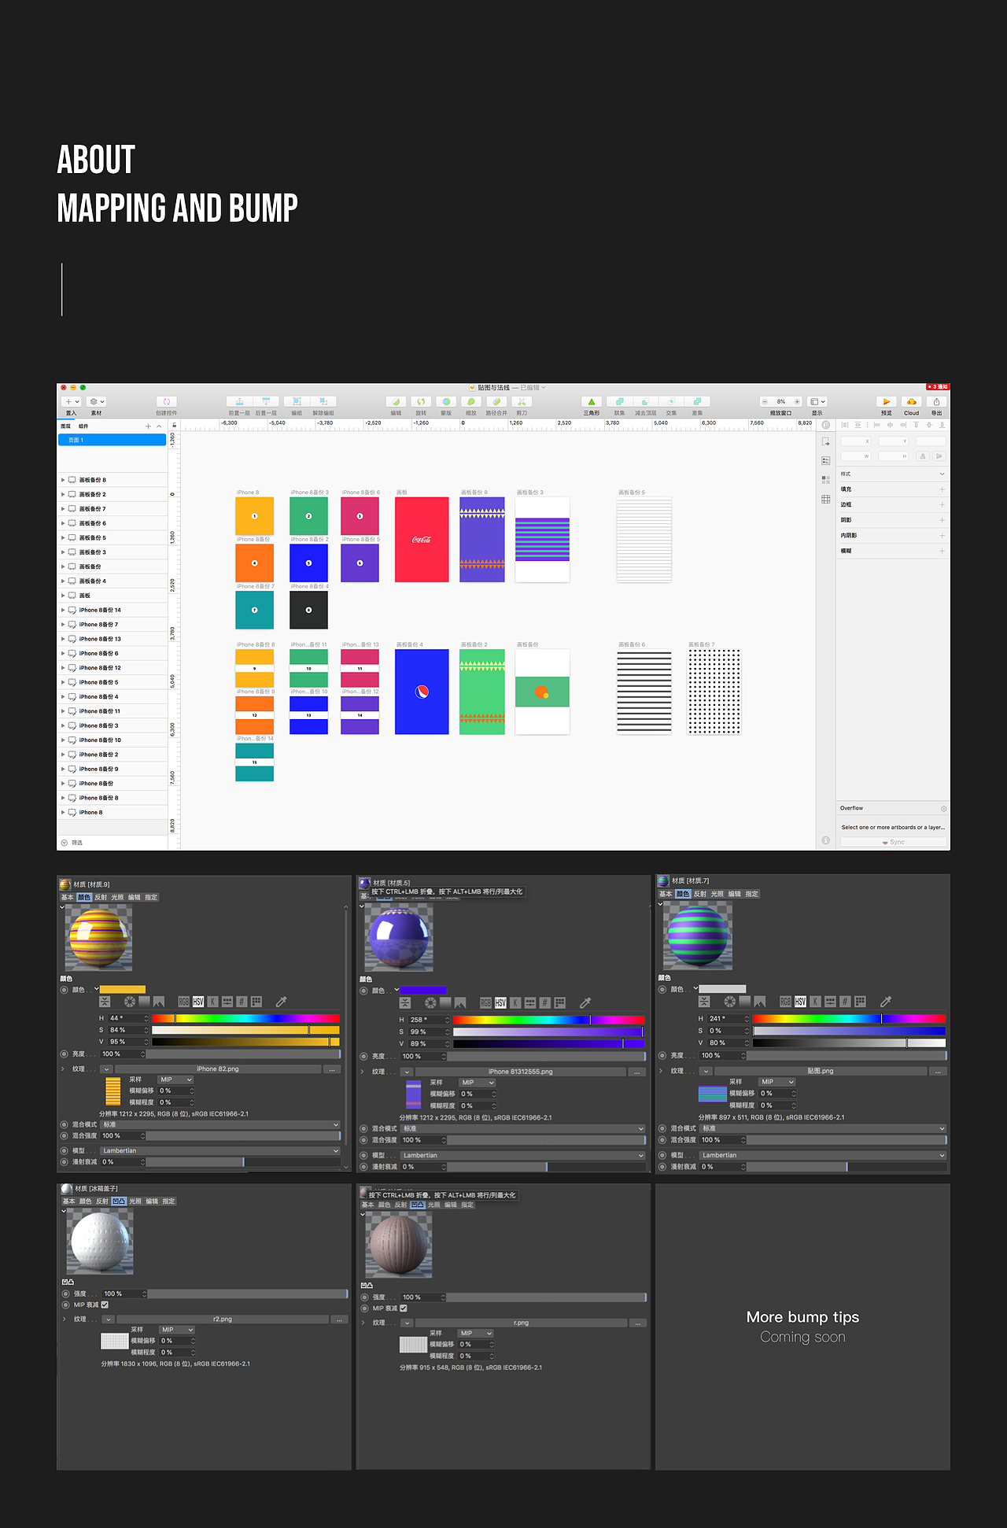Insert a 三角形 triangle shape
1007x1528 pixels.
[592, 401]
